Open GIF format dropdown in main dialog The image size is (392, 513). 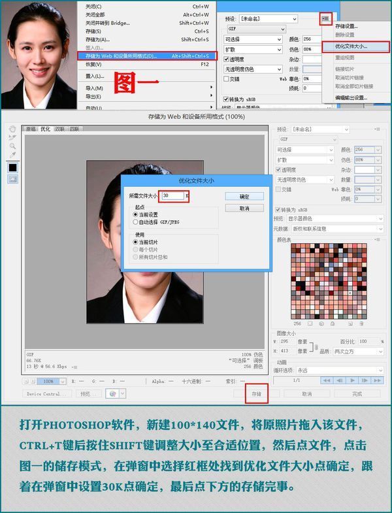coord(308,139)
